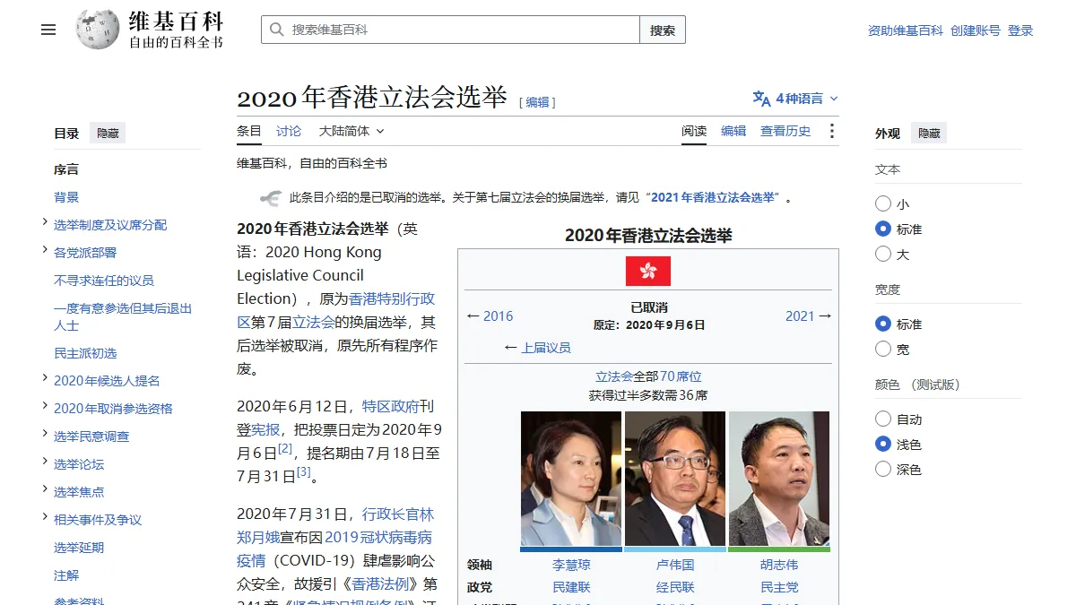Expand 选举焦点 contents section
1076x605 pixels.
pyautogui.click(x=45, y=490)
